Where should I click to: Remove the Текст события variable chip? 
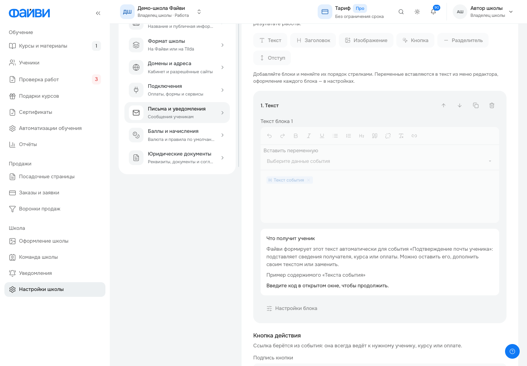pyautogui.click(x=309, y=180)
